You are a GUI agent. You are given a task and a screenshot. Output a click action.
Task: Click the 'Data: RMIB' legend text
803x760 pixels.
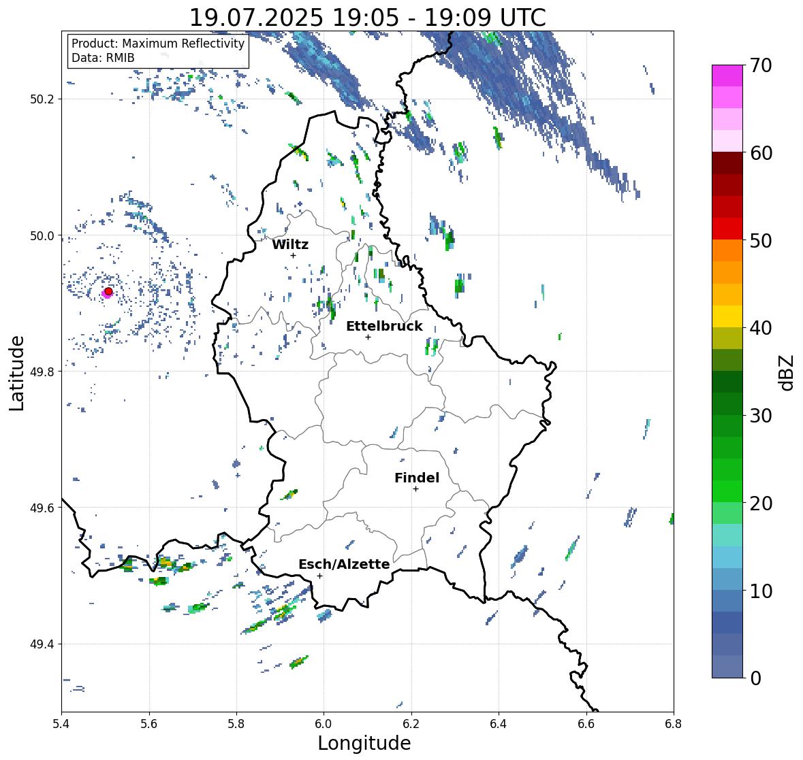coord(103,58)
